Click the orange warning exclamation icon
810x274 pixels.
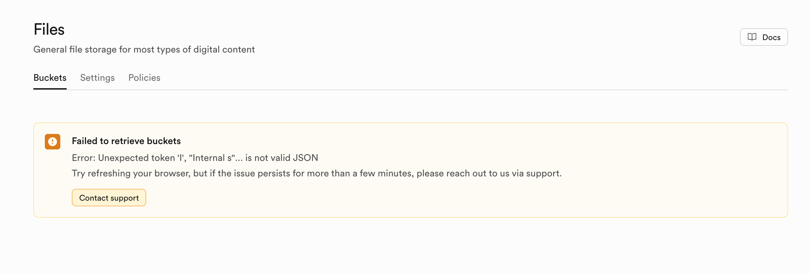53,142
